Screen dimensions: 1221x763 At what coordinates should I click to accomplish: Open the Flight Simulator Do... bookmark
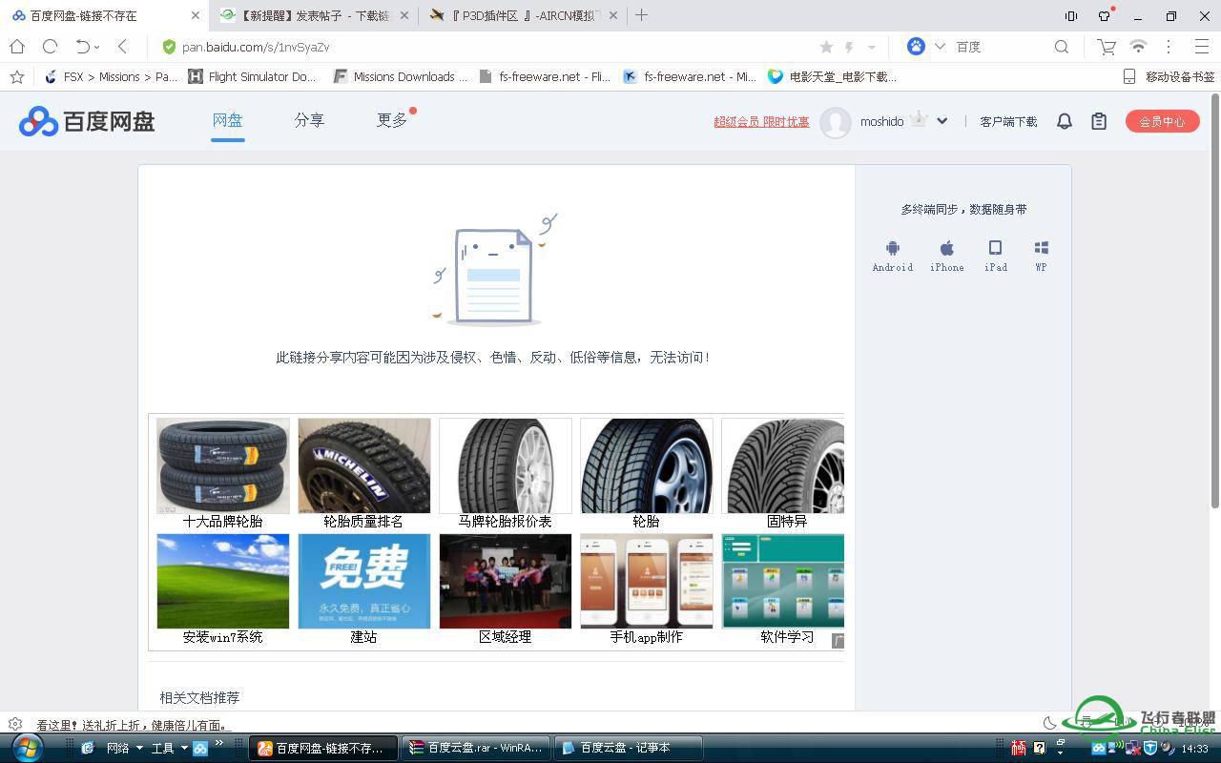[x=252, y=76]
